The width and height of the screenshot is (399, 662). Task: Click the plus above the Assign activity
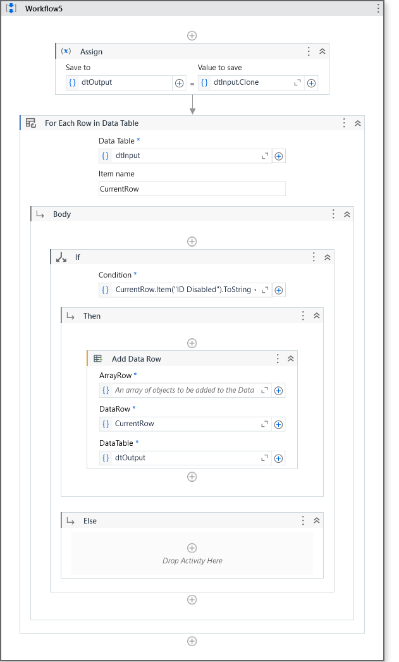tap(192, 35)
